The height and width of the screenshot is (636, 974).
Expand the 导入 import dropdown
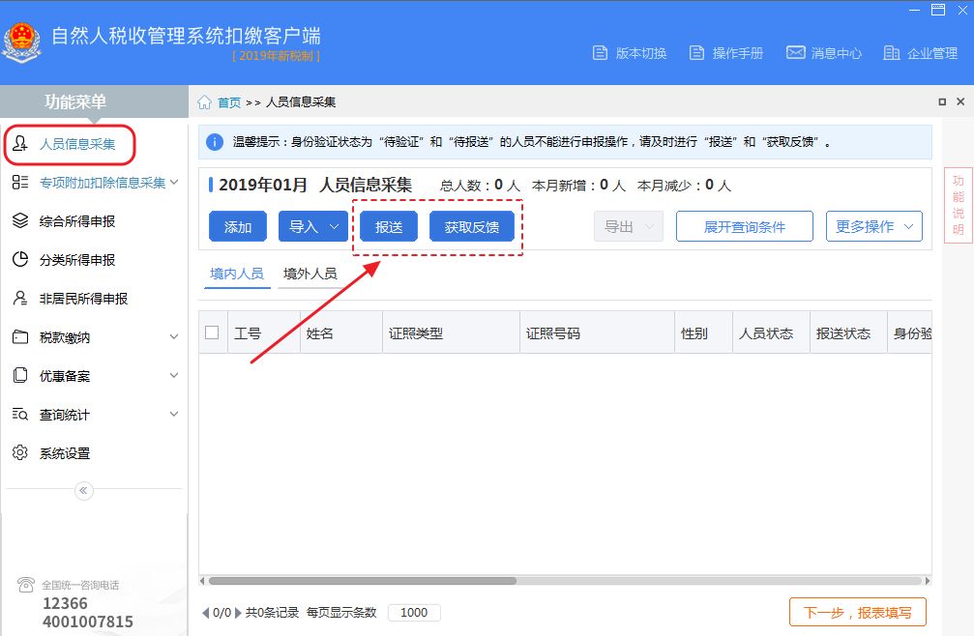click(310, 225)
